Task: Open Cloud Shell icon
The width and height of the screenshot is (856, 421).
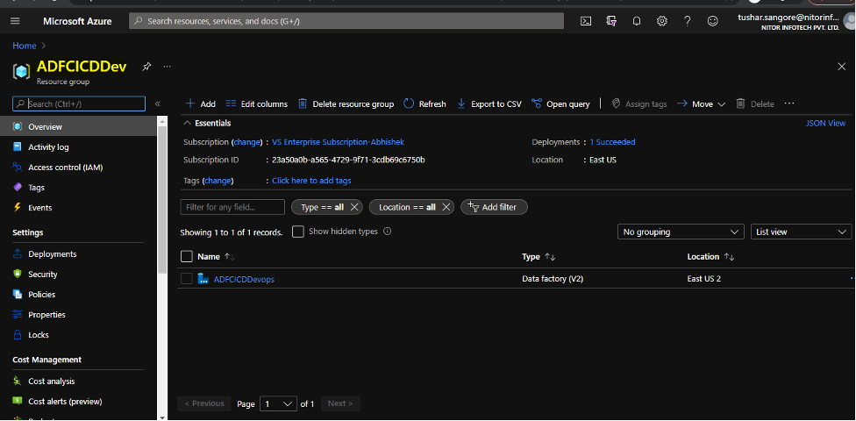Action: coord(586,21)
